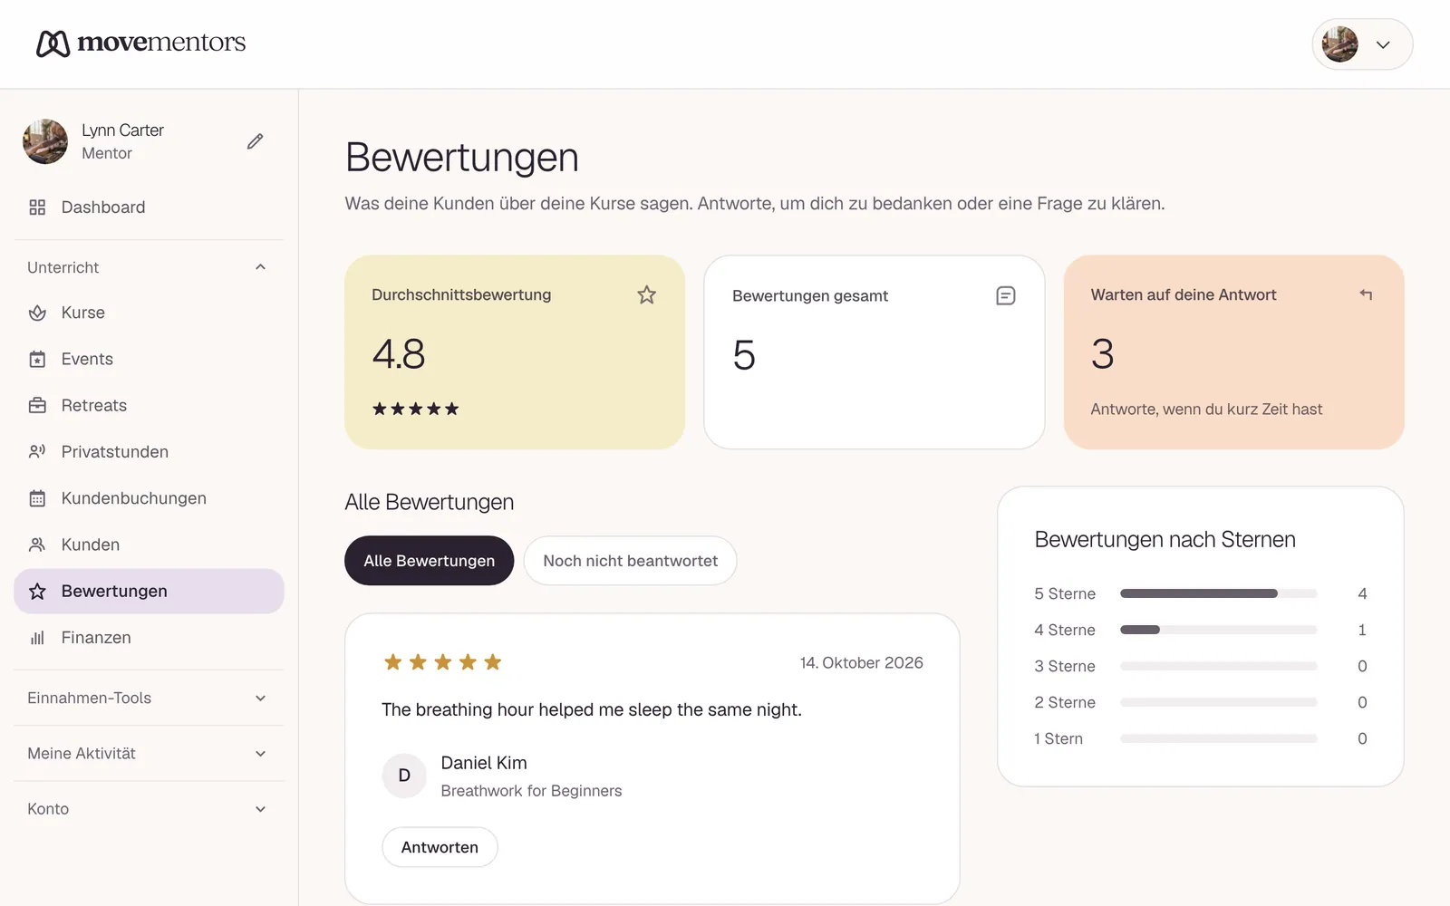The width and height of the screenshot is (1450, 906).
Task: Click the 5 Sterne rating bar
Action: pyautogui.click(x=1218, y=593)
